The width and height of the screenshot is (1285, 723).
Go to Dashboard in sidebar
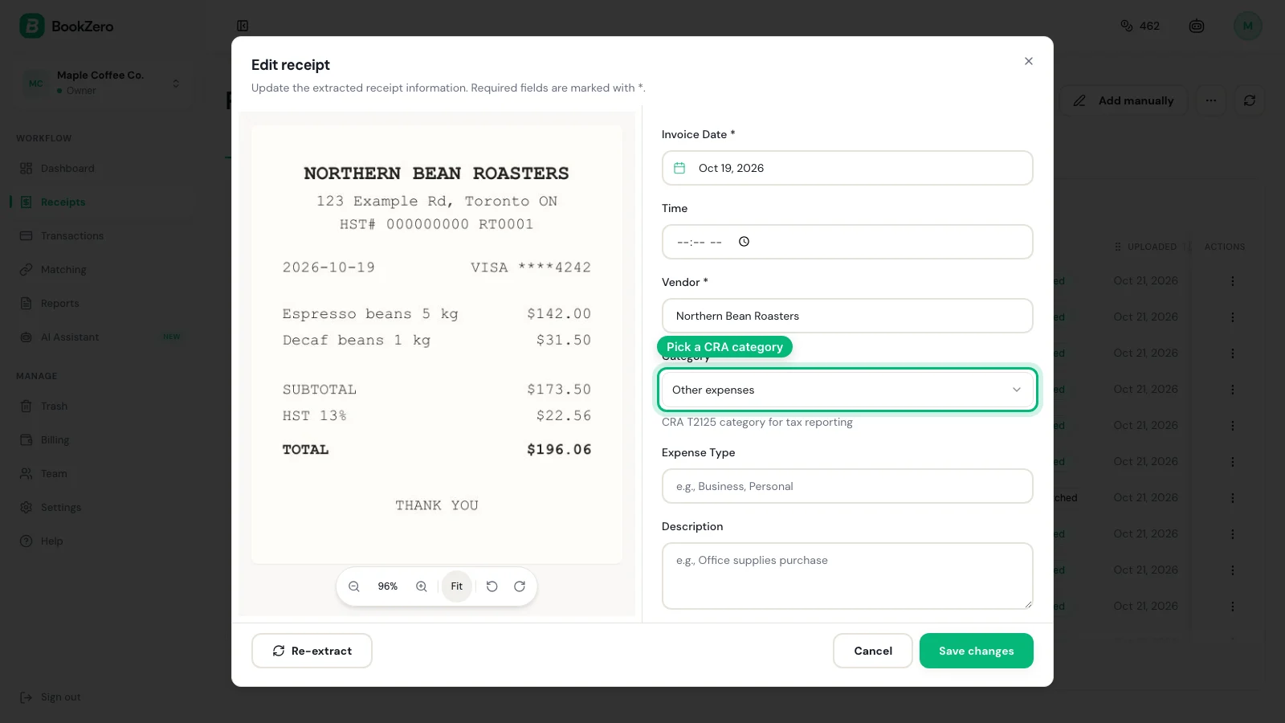(104, 169)
